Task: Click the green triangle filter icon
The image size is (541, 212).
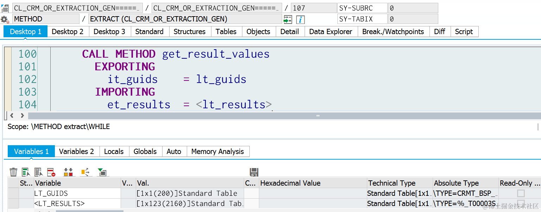Action: 102,172
